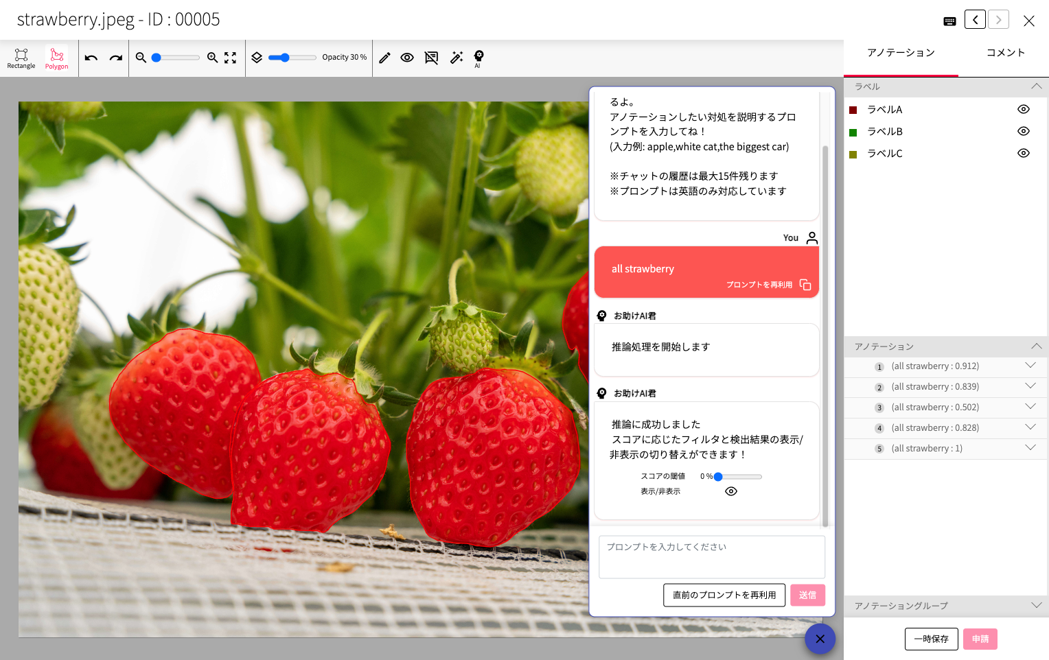This screenshot has height=660, width=1049.
Task: Select the Polygon annotation tool
Action: 56,58
